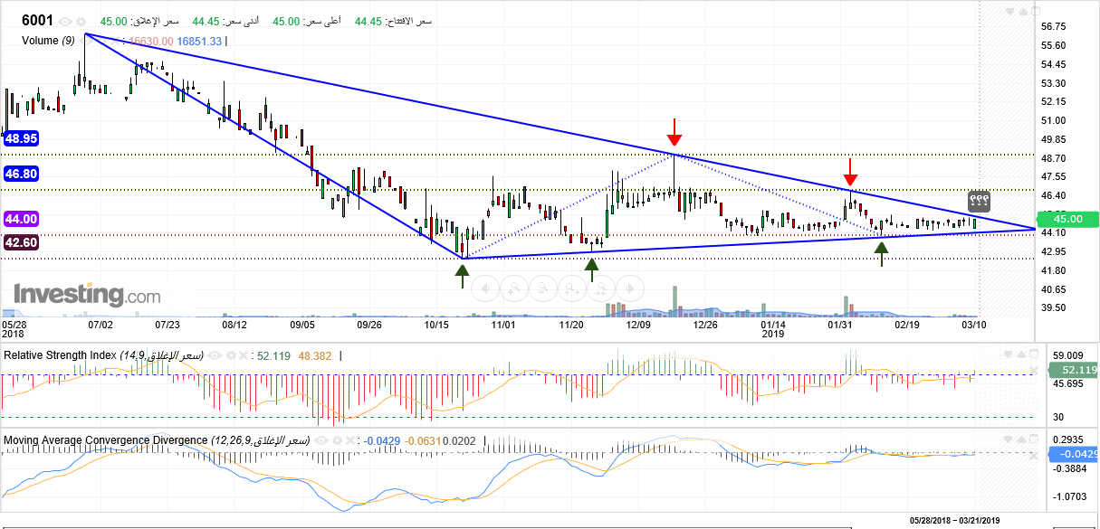Screen dimensions: 1100x529
Task: Click the green 45.00 current price tag
Action: [x=1067, y=218]
